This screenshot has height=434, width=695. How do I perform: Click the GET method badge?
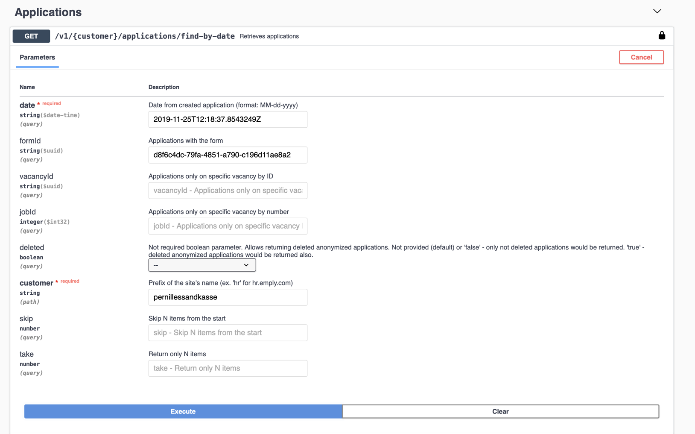click(x=31, y=36)
